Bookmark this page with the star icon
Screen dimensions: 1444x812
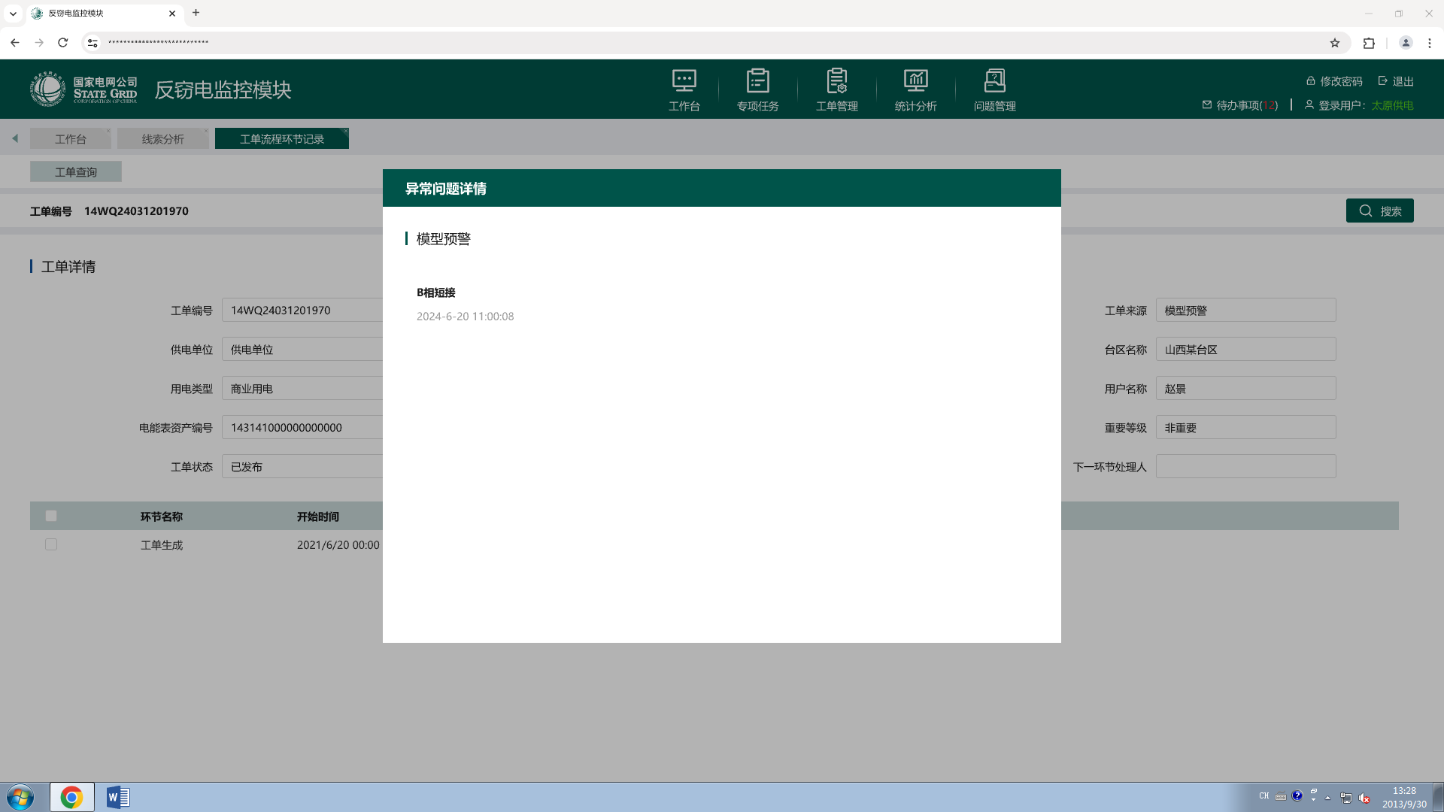1335,43
